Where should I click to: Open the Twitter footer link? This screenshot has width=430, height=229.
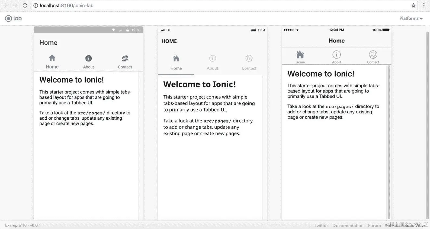[x=321, y=225]
